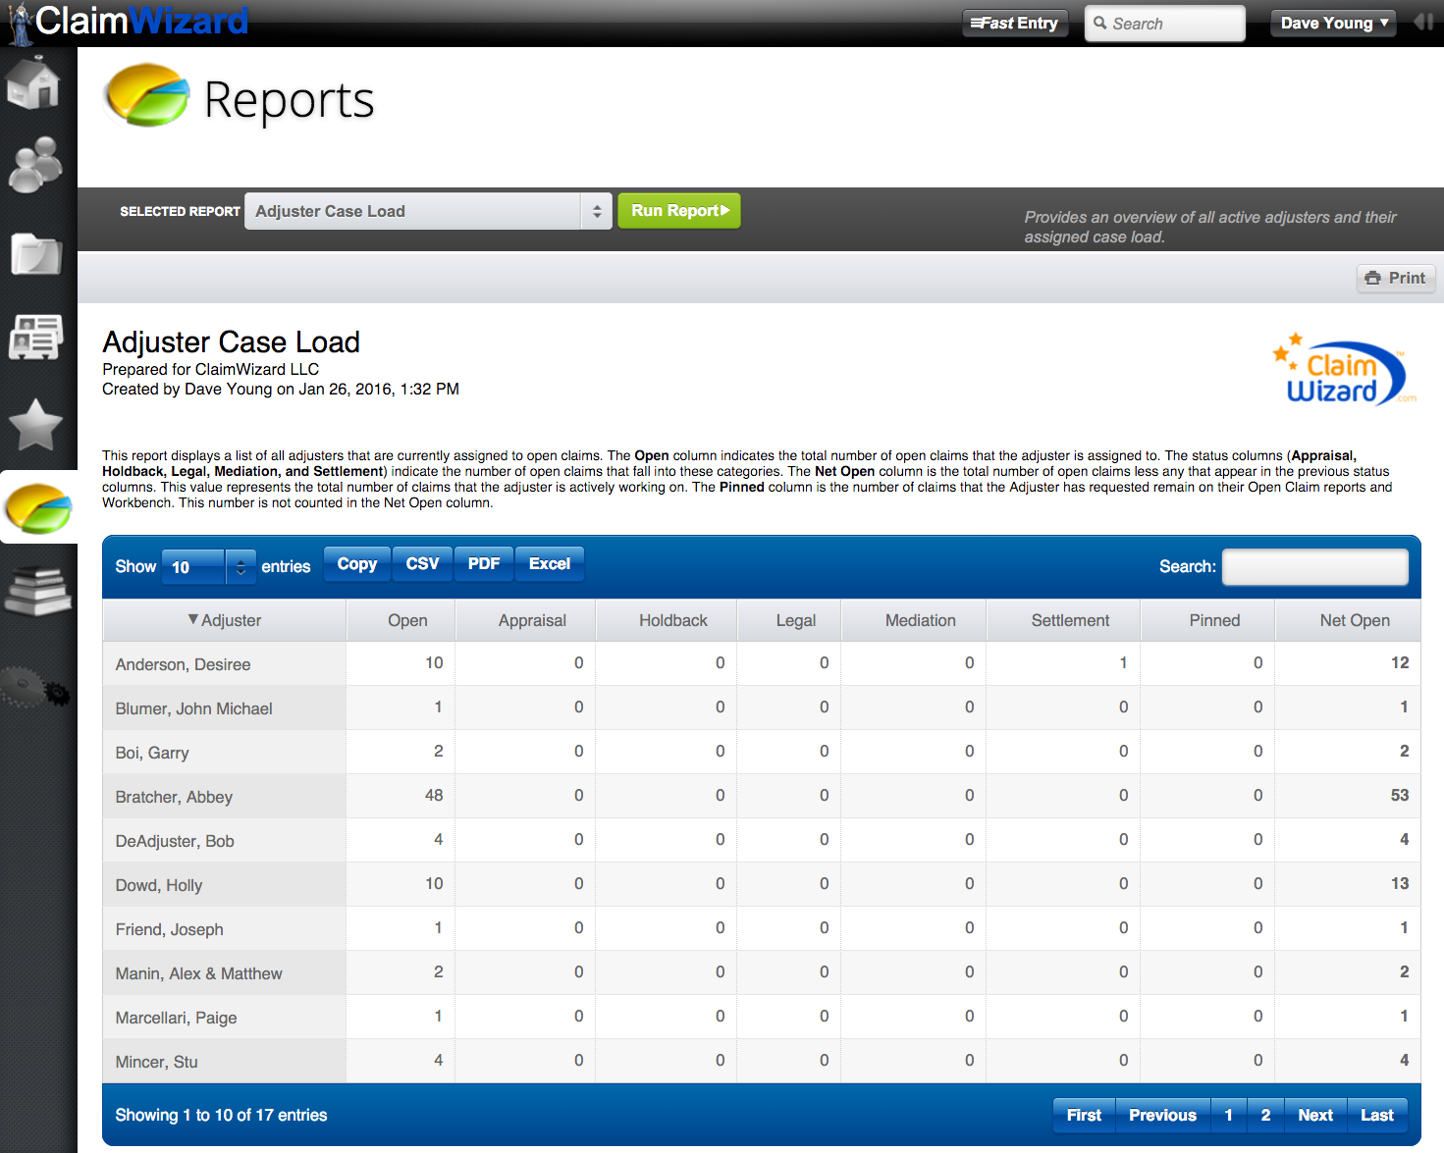
Task: Click the pie chart Reports icon in sidebar
Action: [36, 507]
